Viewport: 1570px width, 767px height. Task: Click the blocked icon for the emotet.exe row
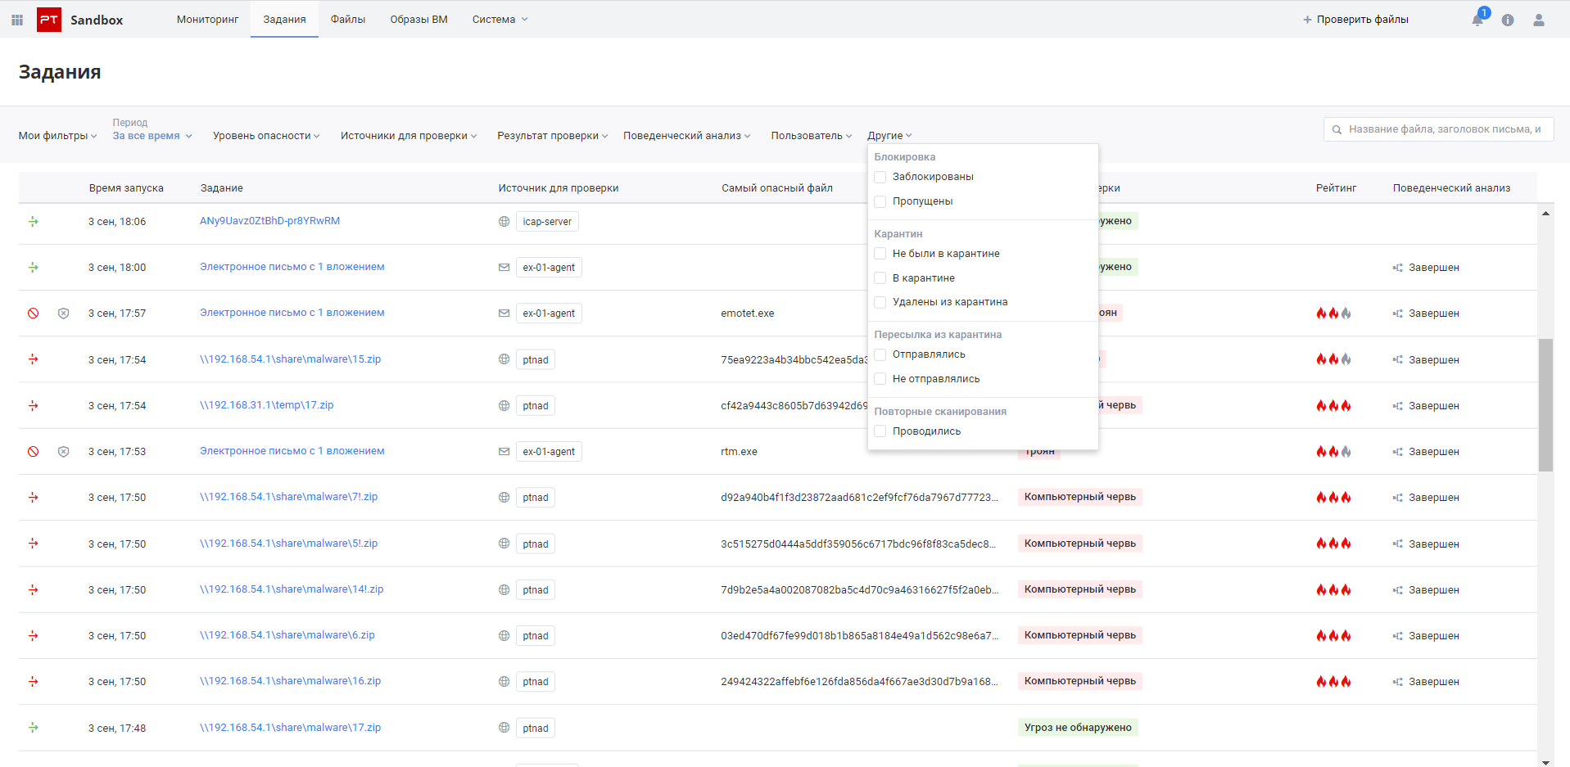[34, 314]
